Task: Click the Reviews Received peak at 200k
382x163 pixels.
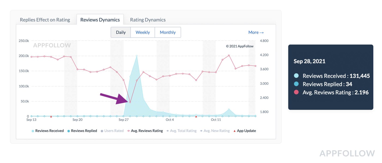Action: [x=136, y=56]
